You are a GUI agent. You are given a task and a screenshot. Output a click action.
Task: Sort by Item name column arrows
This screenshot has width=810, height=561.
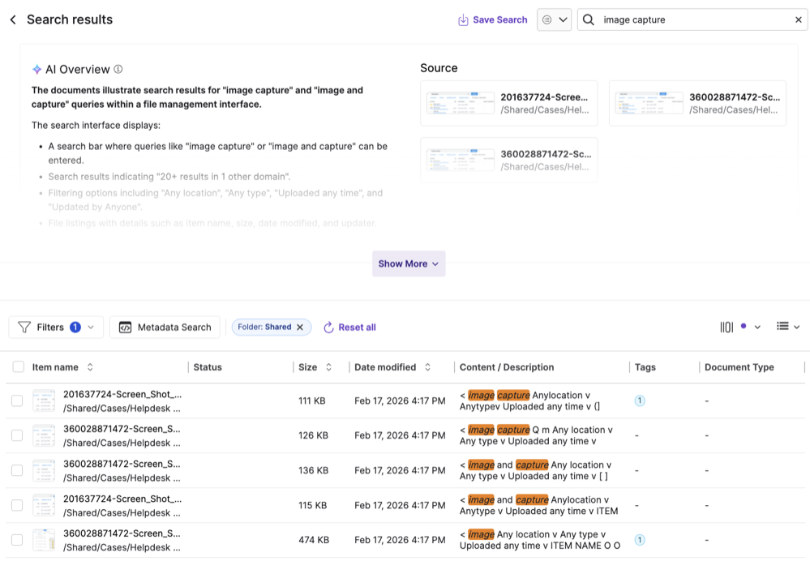[90, 367]
